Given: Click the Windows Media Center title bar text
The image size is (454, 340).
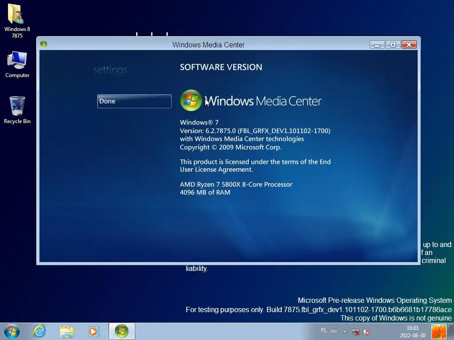Looking at the screenshot, I should click(208, 45).
